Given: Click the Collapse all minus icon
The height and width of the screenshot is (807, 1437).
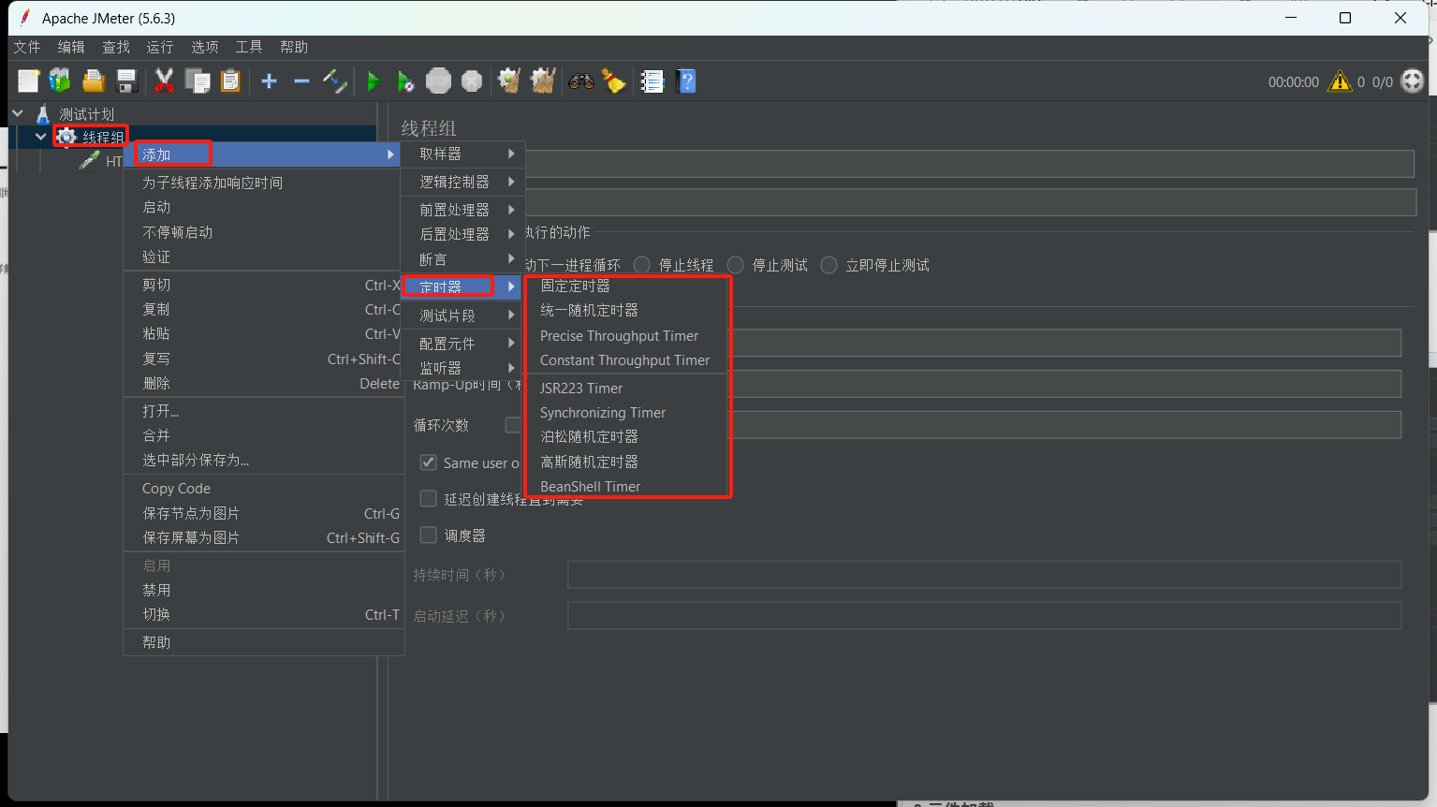Looking at the screenshot, I should (301, 81).
